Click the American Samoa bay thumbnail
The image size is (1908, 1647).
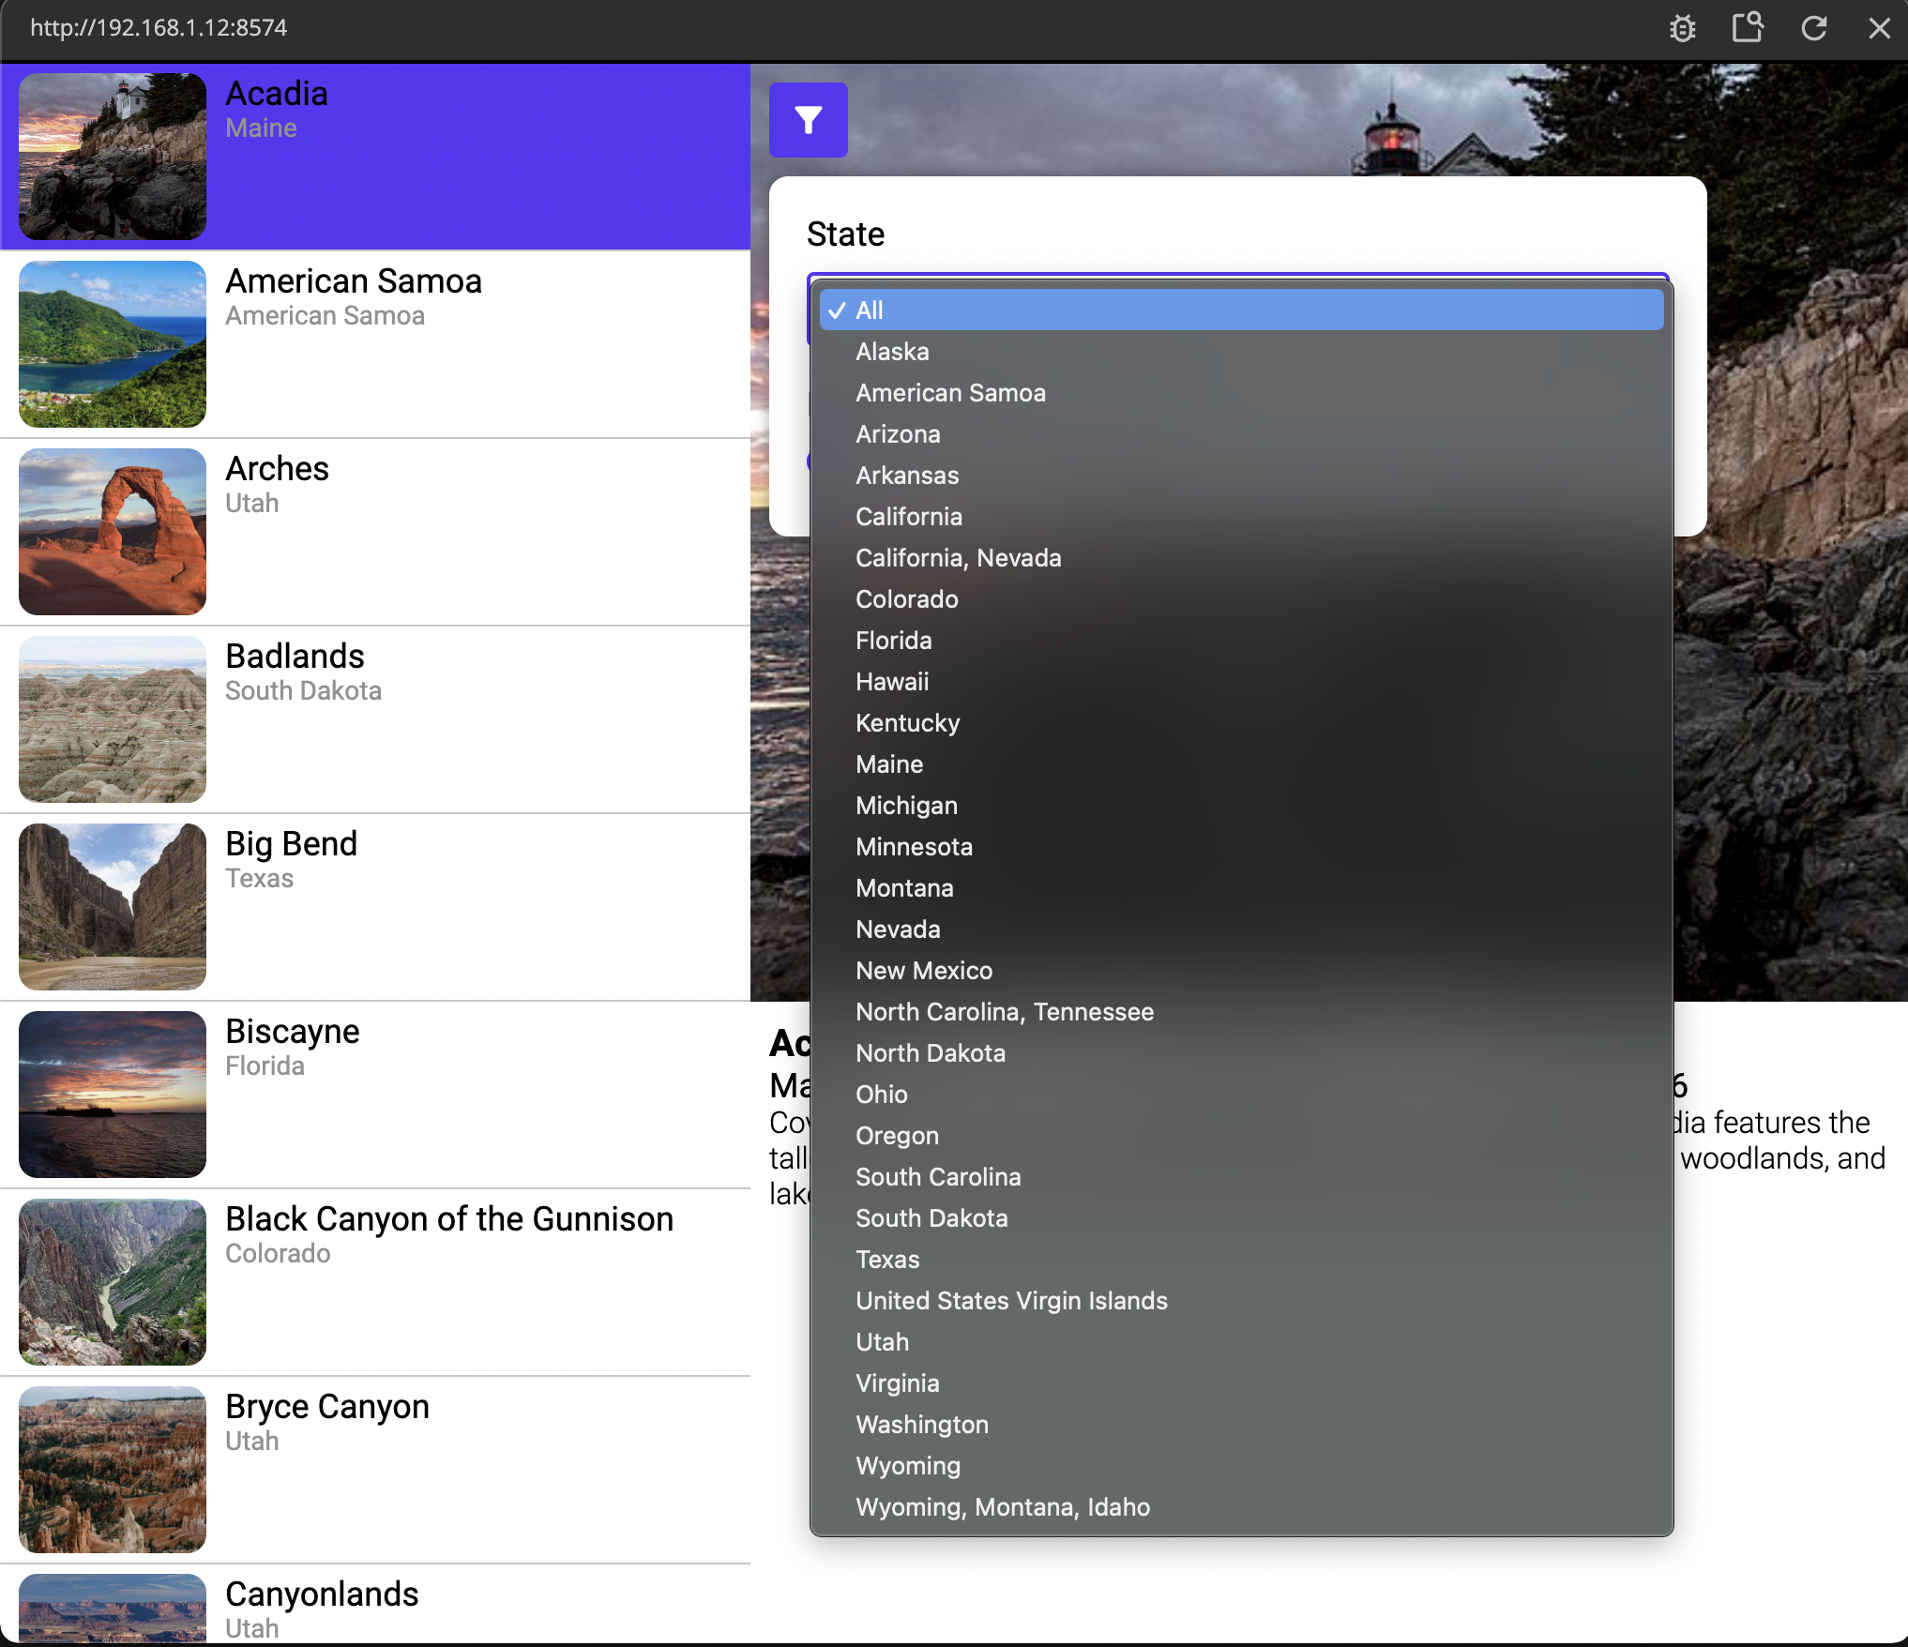point(113,344)
